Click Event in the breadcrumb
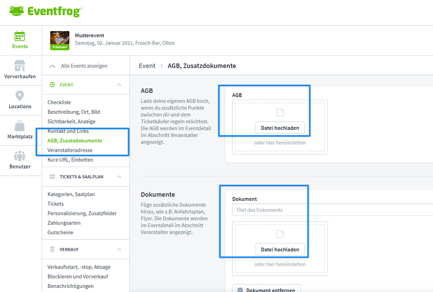The image size is (433, 292). (x=147, y=66)
